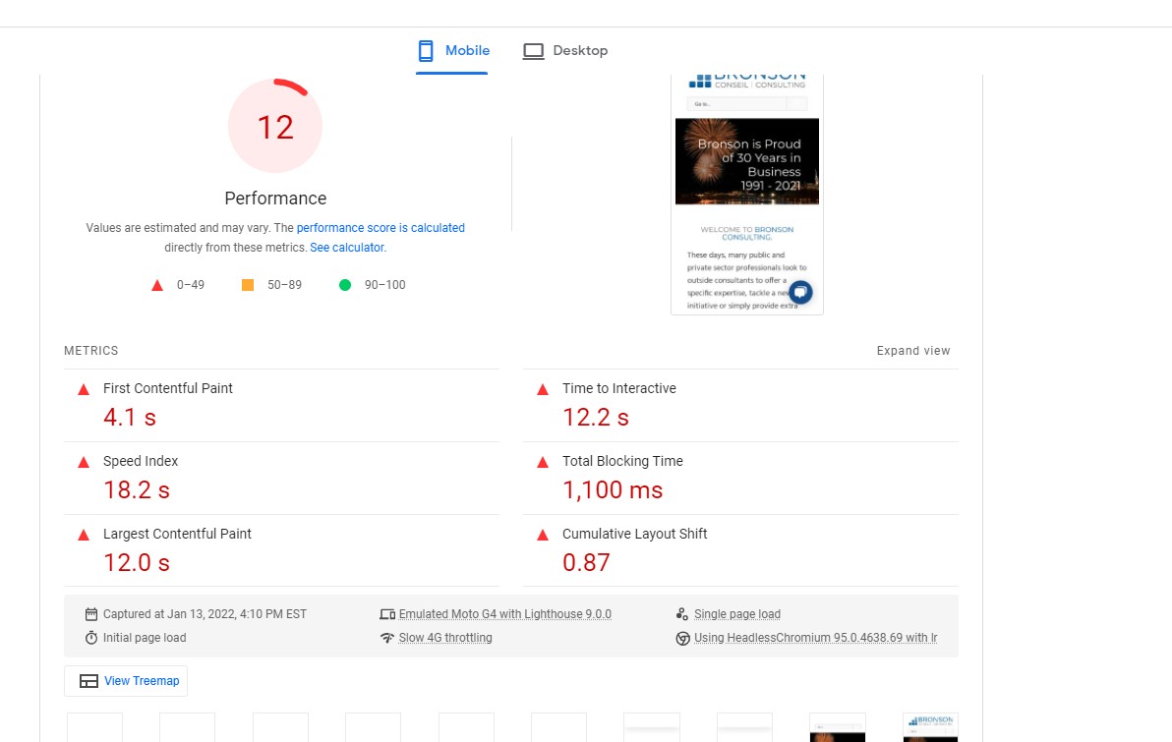Click the Cumulative Layout Shift value 0.87
The width and height of the screenshot is (1172, 742).
[x=586, y=563]
